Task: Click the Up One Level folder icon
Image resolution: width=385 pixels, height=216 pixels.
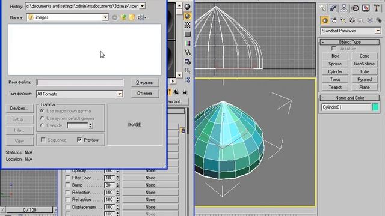Action: point(123,17)
